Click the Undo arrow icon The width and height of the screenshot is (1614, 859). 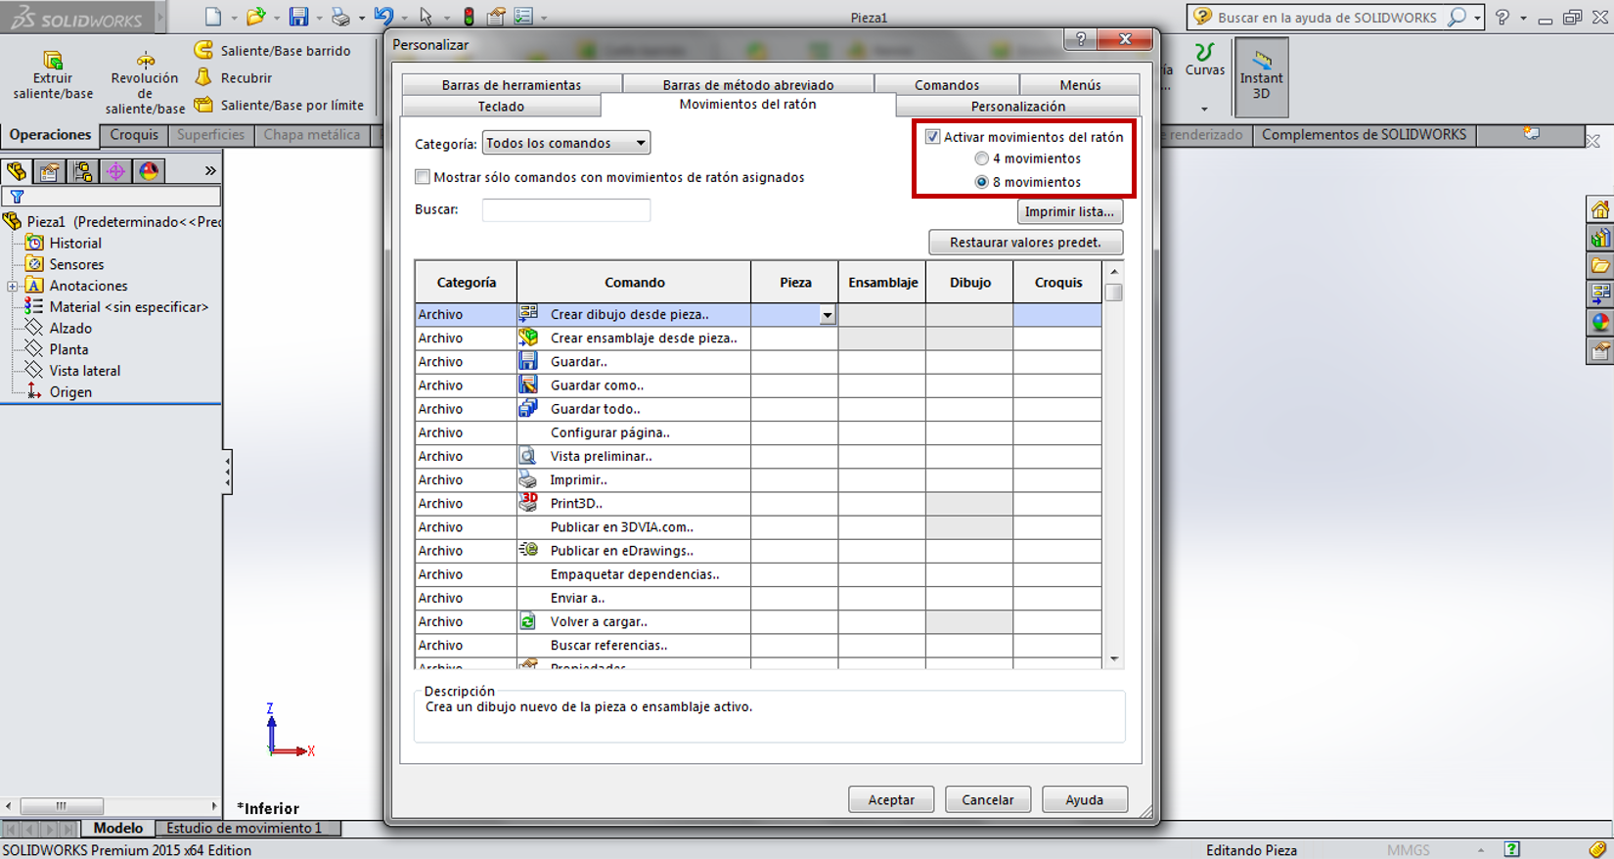[x=383, y=17]
